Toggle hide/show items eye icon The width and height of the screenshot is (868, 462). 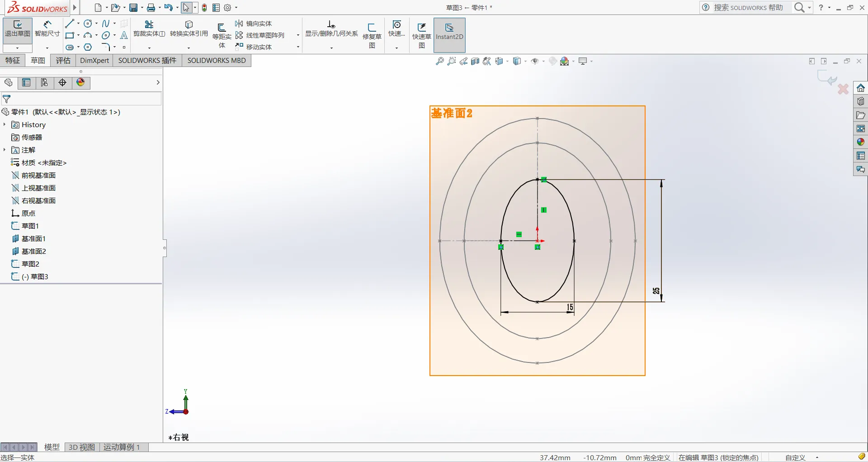pyautogui.click(x=535, y=62)
